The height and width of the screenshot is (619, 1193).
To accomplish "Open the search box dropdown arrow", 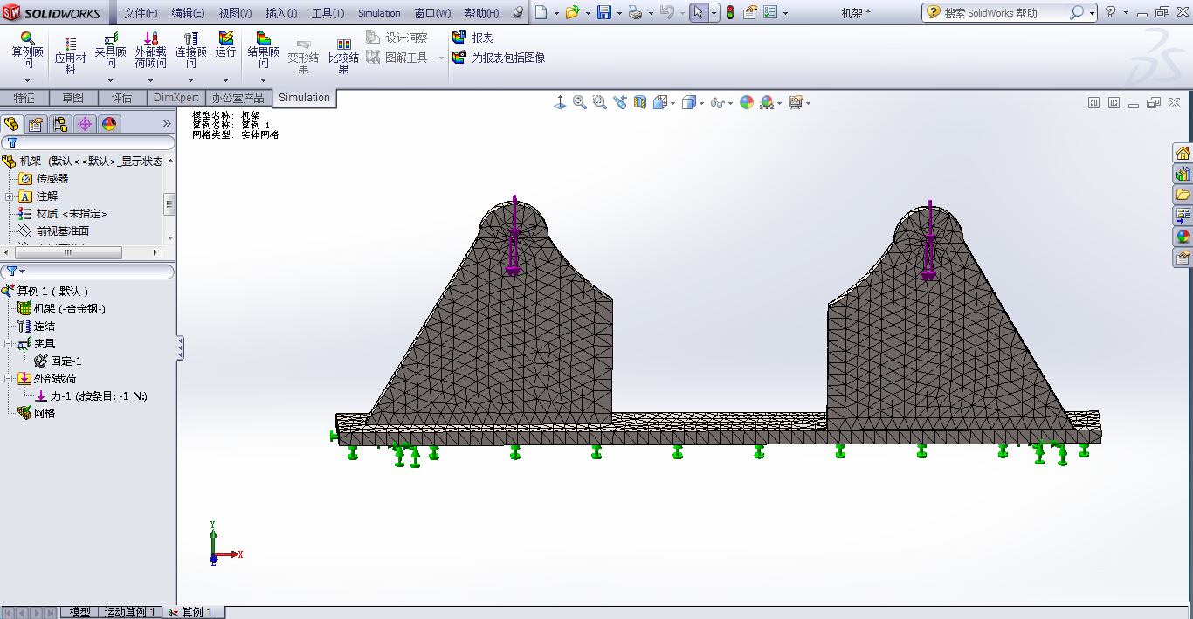I will pos(1092,13).
